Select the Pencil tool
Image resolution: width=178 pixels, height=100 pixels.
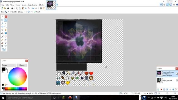click(x=2, y=40)
